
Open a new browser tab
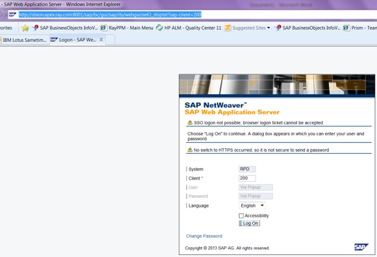click(110, 40)
